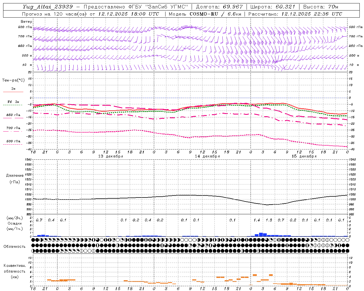
Task: Click the 'Модель COSMO-RU / 6.6км' label
Action: (205, 14)
